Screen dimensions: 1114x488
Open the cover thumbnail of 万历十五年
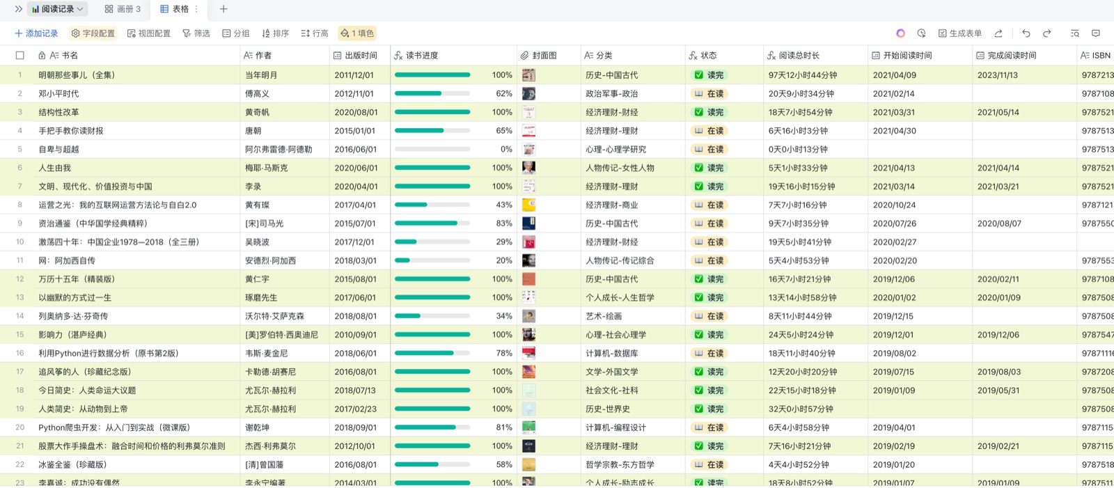click(528, 279)
